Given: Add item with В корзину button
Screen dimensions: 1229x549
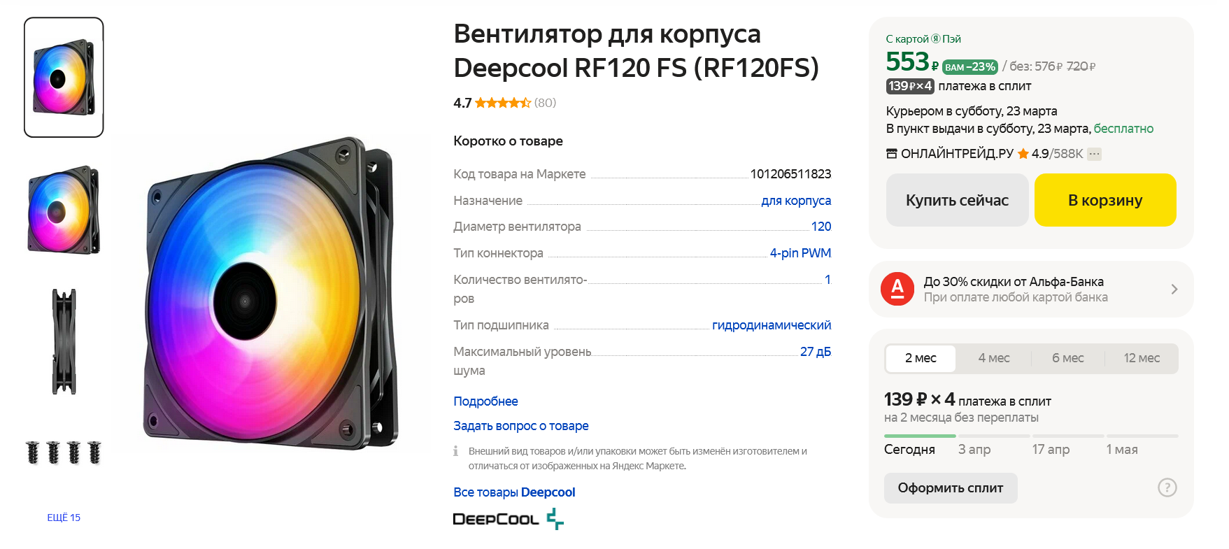Looking at the screenshot, I should click(x=1105, y=200).
